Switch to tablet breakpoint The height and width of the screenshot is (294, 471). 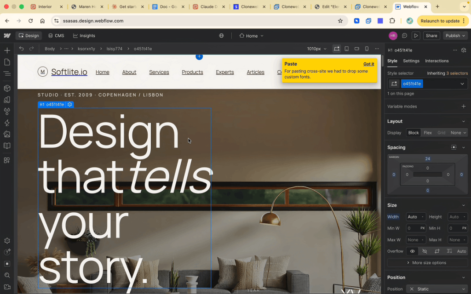coord(347,49)
